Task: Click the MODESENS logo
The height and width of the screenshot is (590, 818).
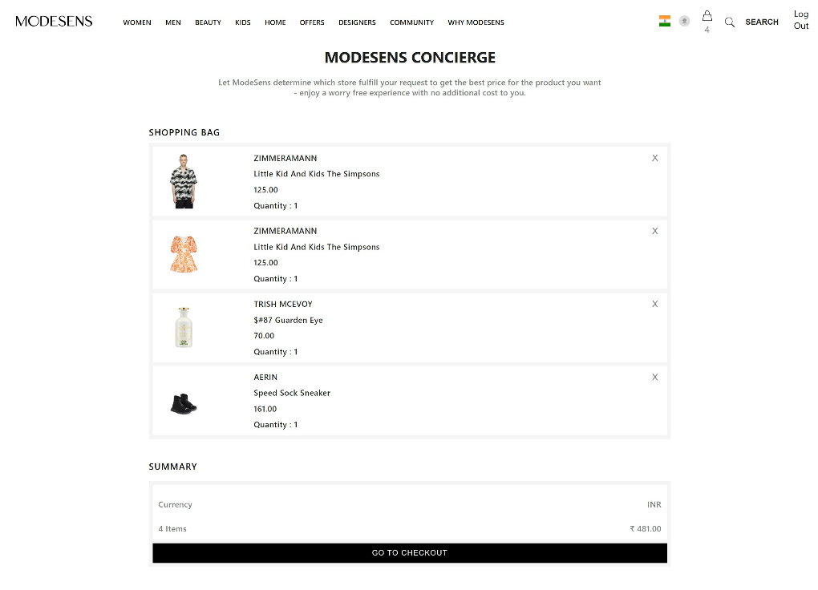Action: (53, 21)
